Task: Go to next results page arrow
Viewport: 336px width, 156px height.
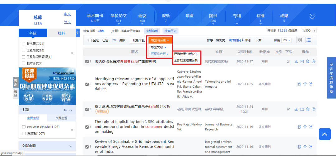Action: [x=314, y=31]
